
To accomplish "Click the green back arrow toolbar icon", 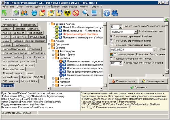I will point(4,13).
